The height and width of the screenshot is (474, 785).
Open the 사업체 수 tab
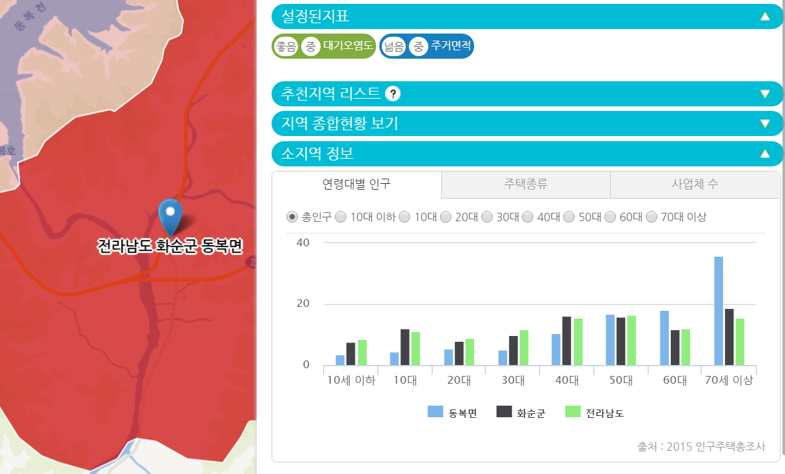tap(695, 184)
